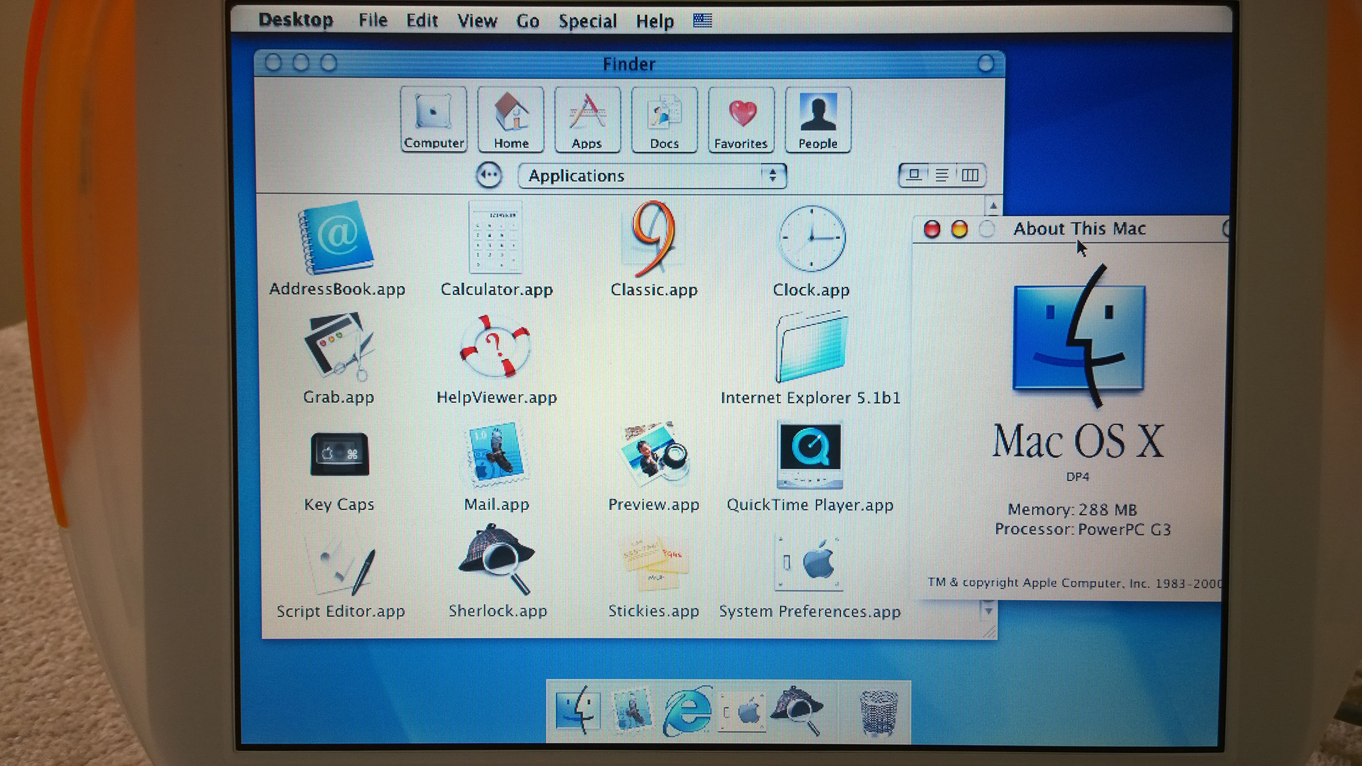Launch Classic.app icon
Image resolution: width=1362 pixels, height=766 pixels.
(x=654, y=238)
